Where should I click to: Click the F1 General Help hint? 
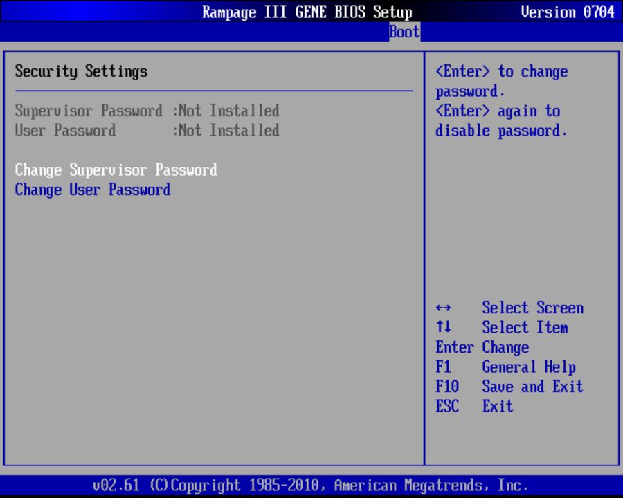tap(506, 367)
